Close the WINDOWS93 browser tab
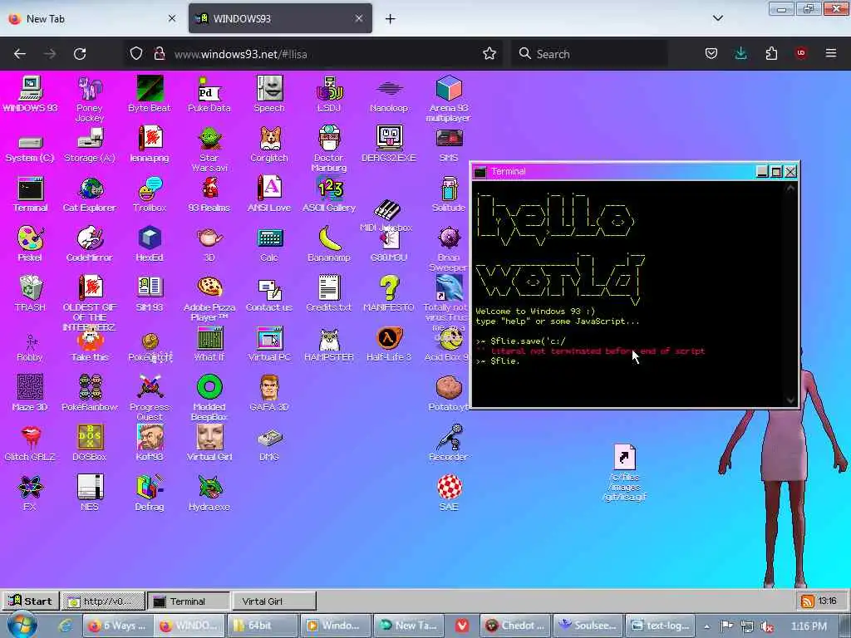 tap(359, 18)
